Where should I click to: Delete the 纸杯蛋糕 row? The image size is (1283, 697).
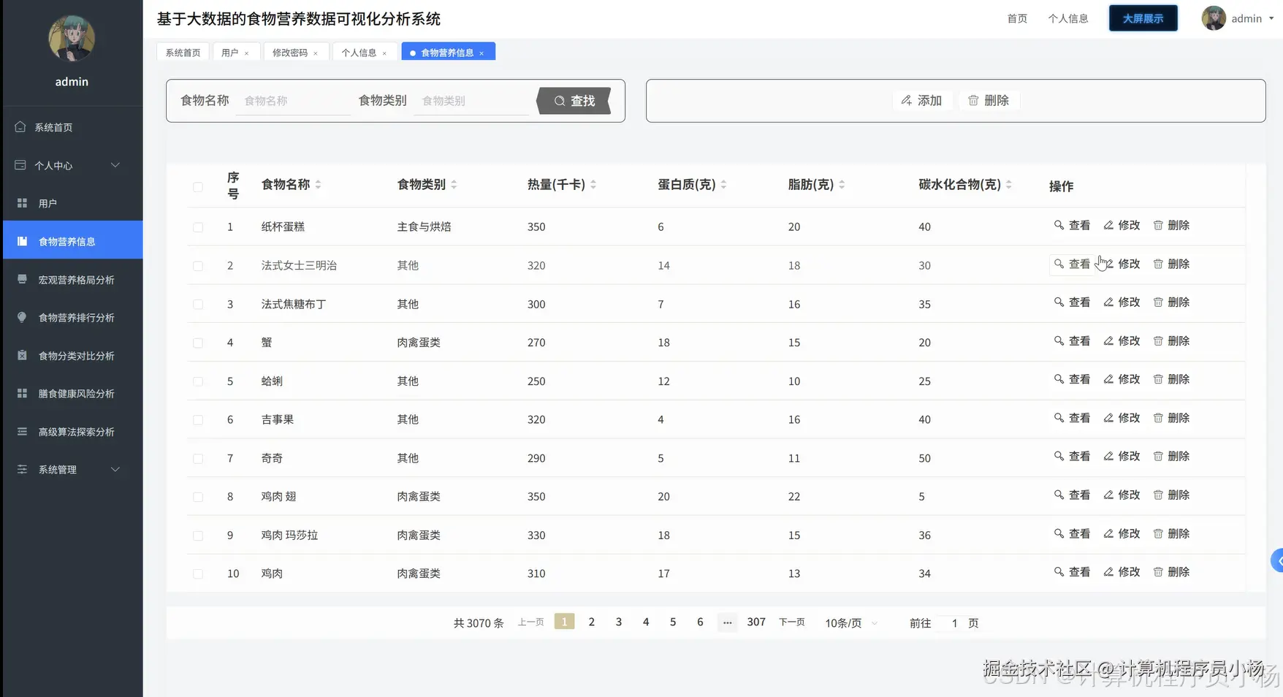click(x=1171, y=225)
